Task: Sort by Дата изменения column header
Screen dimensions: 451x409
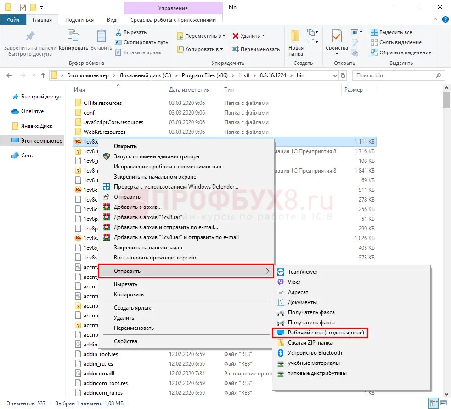Action: click(189, 90)
